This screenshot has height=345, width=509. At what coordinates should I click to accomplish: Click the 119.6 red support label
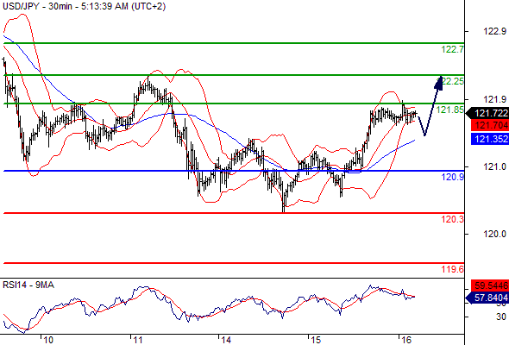click(453, 269)
